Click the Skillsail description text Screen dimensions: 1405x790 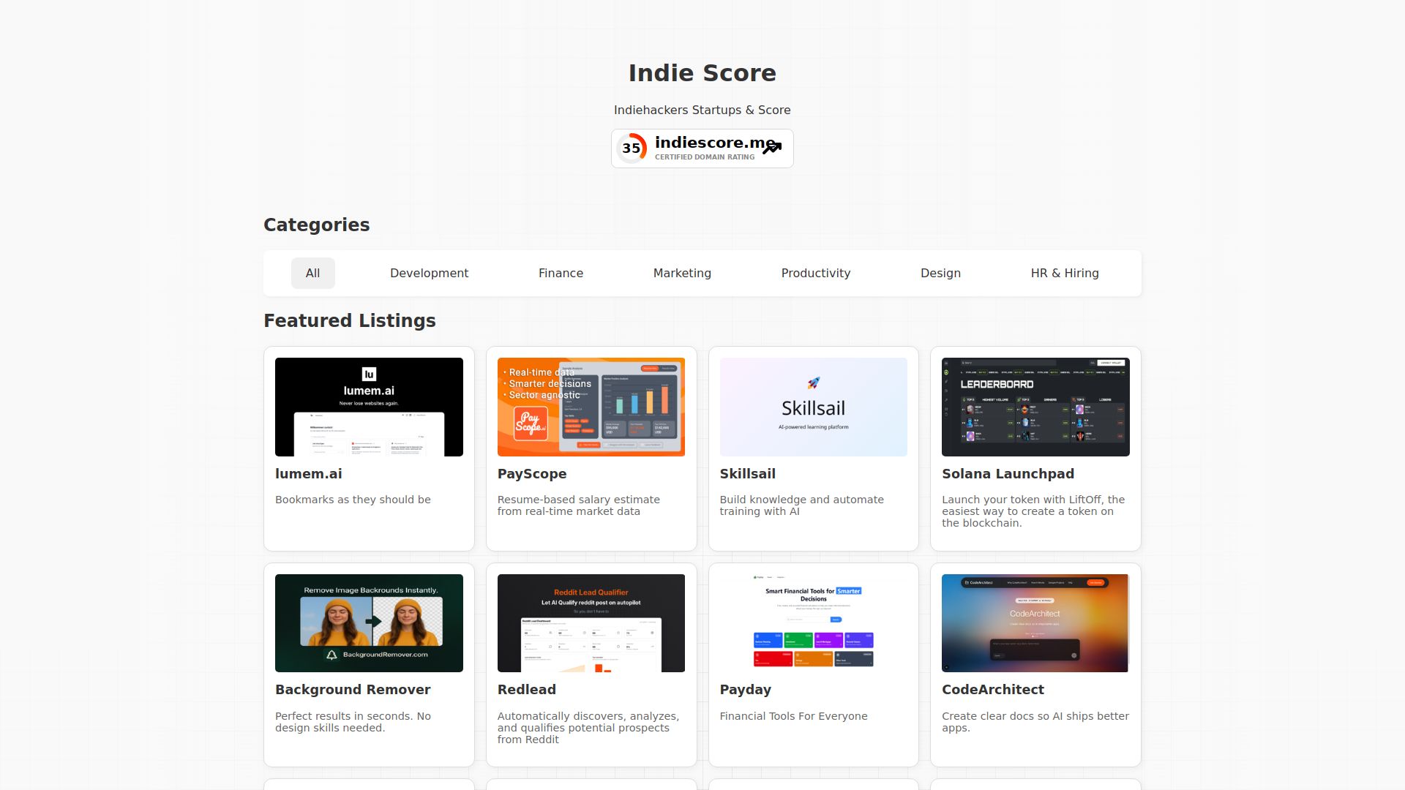[801, 505]
